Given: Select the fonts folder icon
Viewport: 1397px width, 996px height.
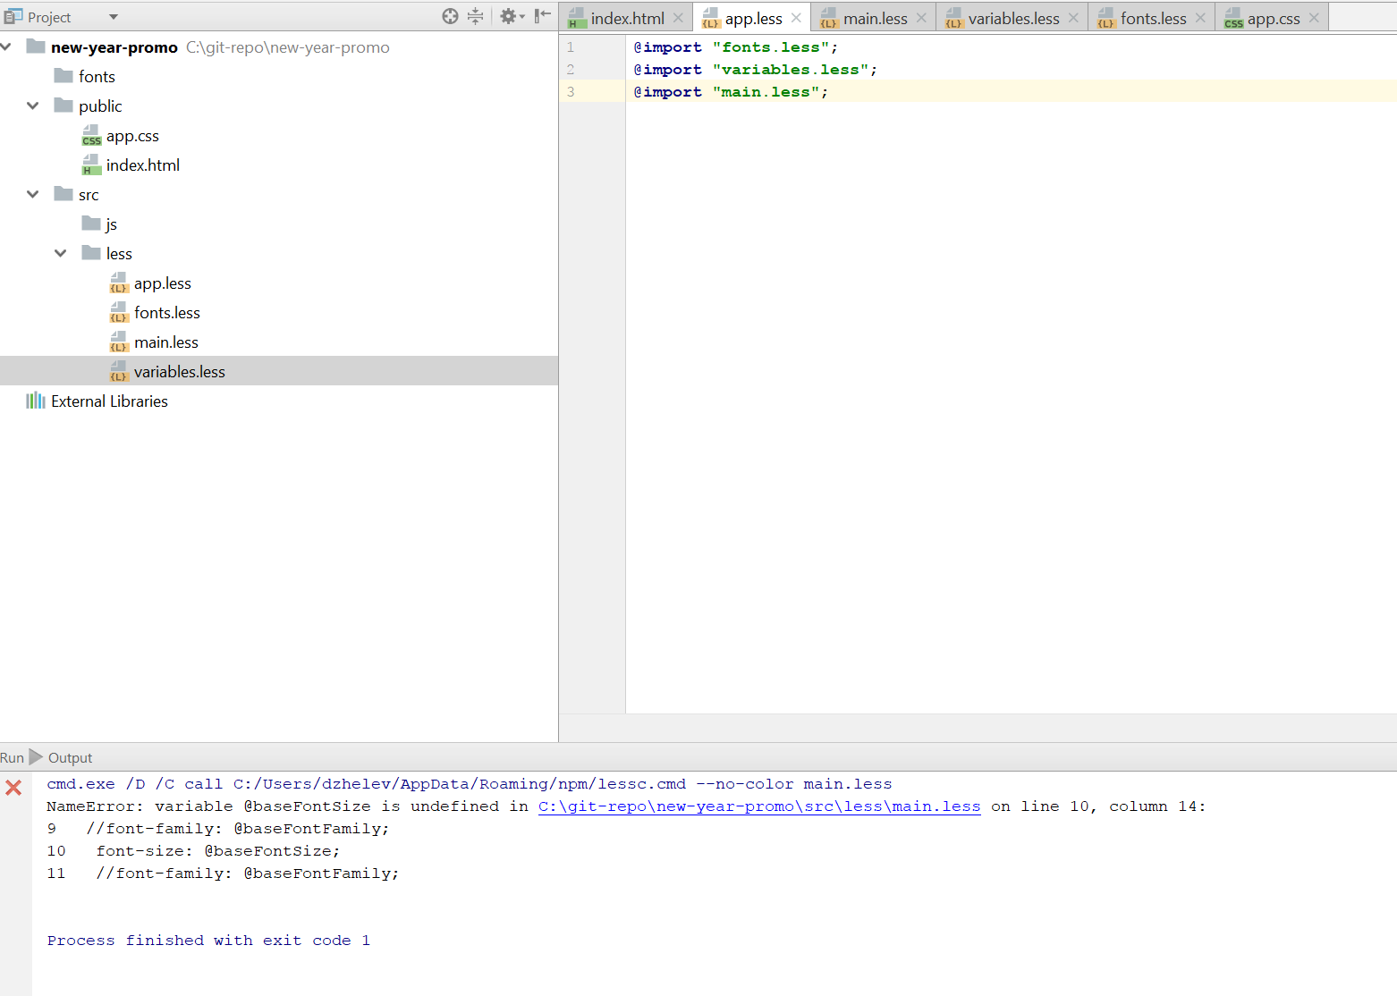Looking at the screenshot, I should [63, 75].
